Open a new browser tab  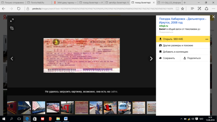point(185,2)
